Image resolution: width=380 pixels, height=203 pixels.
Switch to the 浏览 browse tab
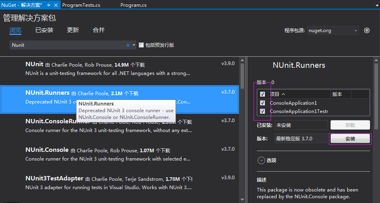[15, 30]
